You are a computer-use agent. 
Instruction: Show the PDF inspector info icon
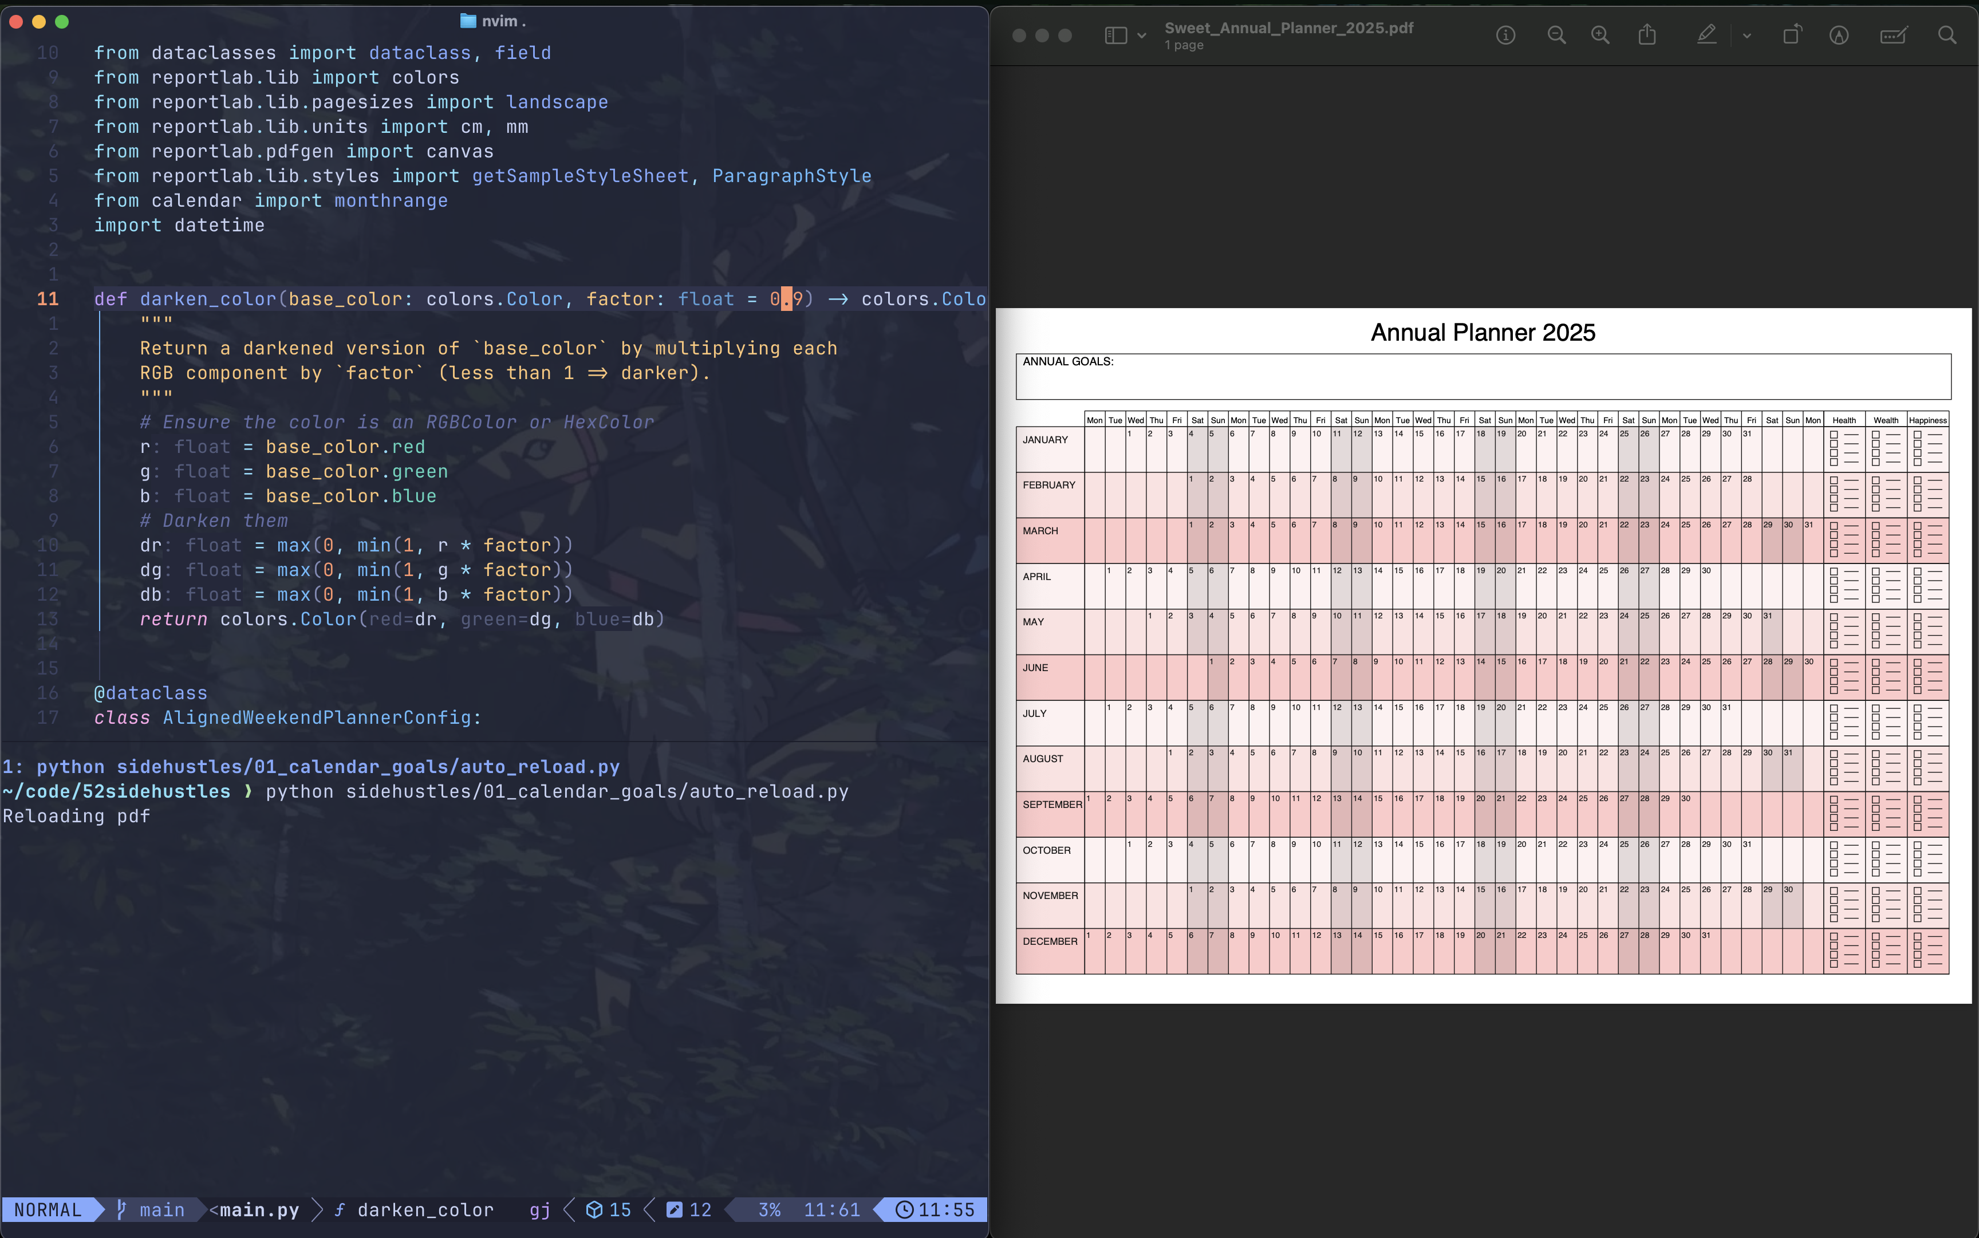click(x=1506, y=35)
